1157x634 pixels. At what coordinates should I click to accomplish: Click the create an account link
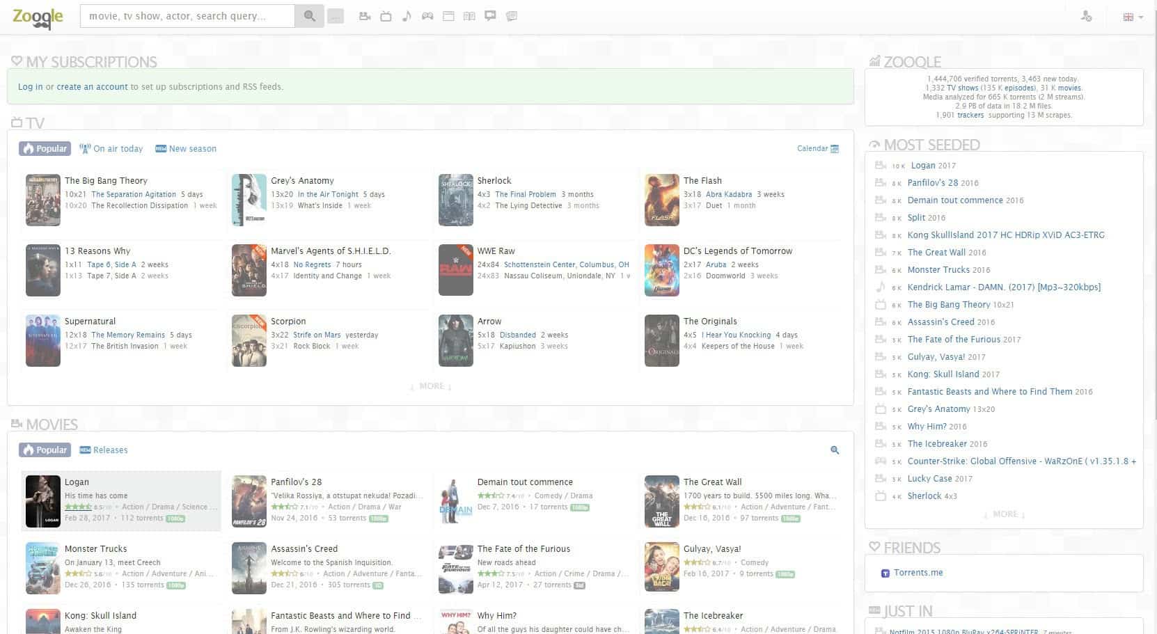pos(92,87)
